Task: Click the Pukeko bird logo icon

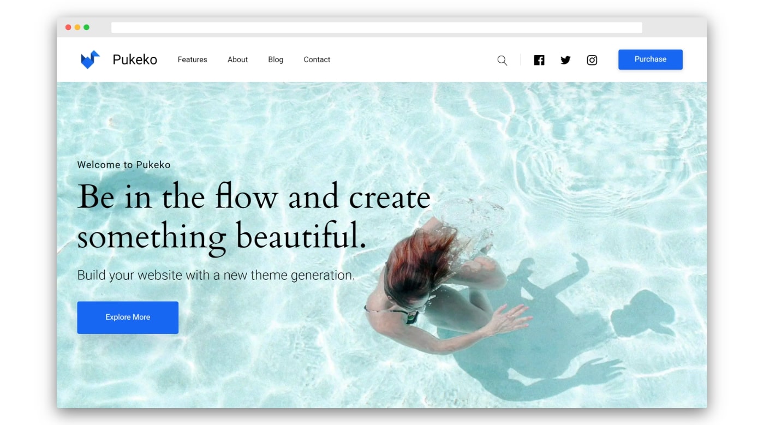Action: 90,59
